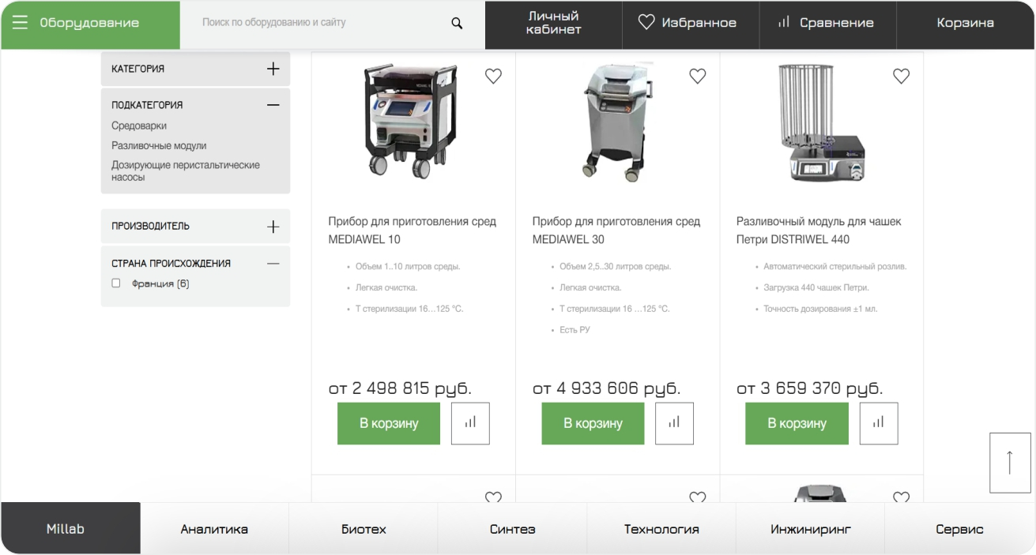Image resolution: width=1036 pixels, height=555 pixels.
Task: Add MEDIAWEL 30 to comparison
Action: pyautogui.click(x=675, y=423)
